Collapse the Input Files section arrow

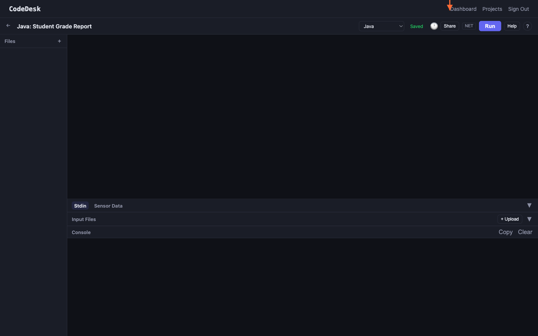[x=529, y=219]
